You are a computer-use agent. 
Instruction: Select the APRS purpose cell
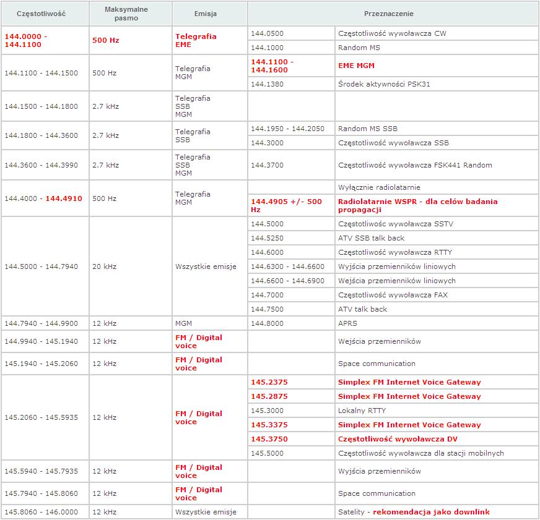click(x=347, y=323)
